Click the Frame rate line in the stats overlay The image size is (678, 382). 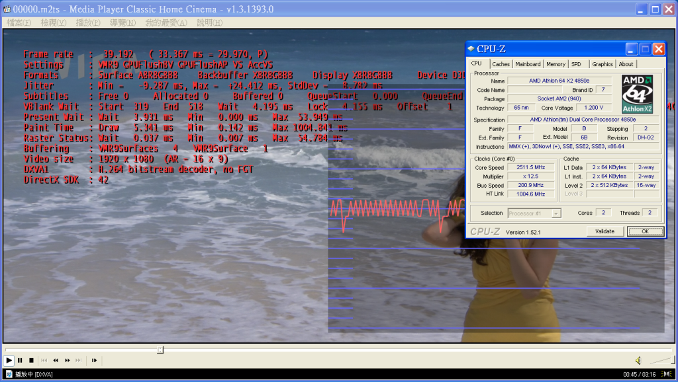(146, 54)
